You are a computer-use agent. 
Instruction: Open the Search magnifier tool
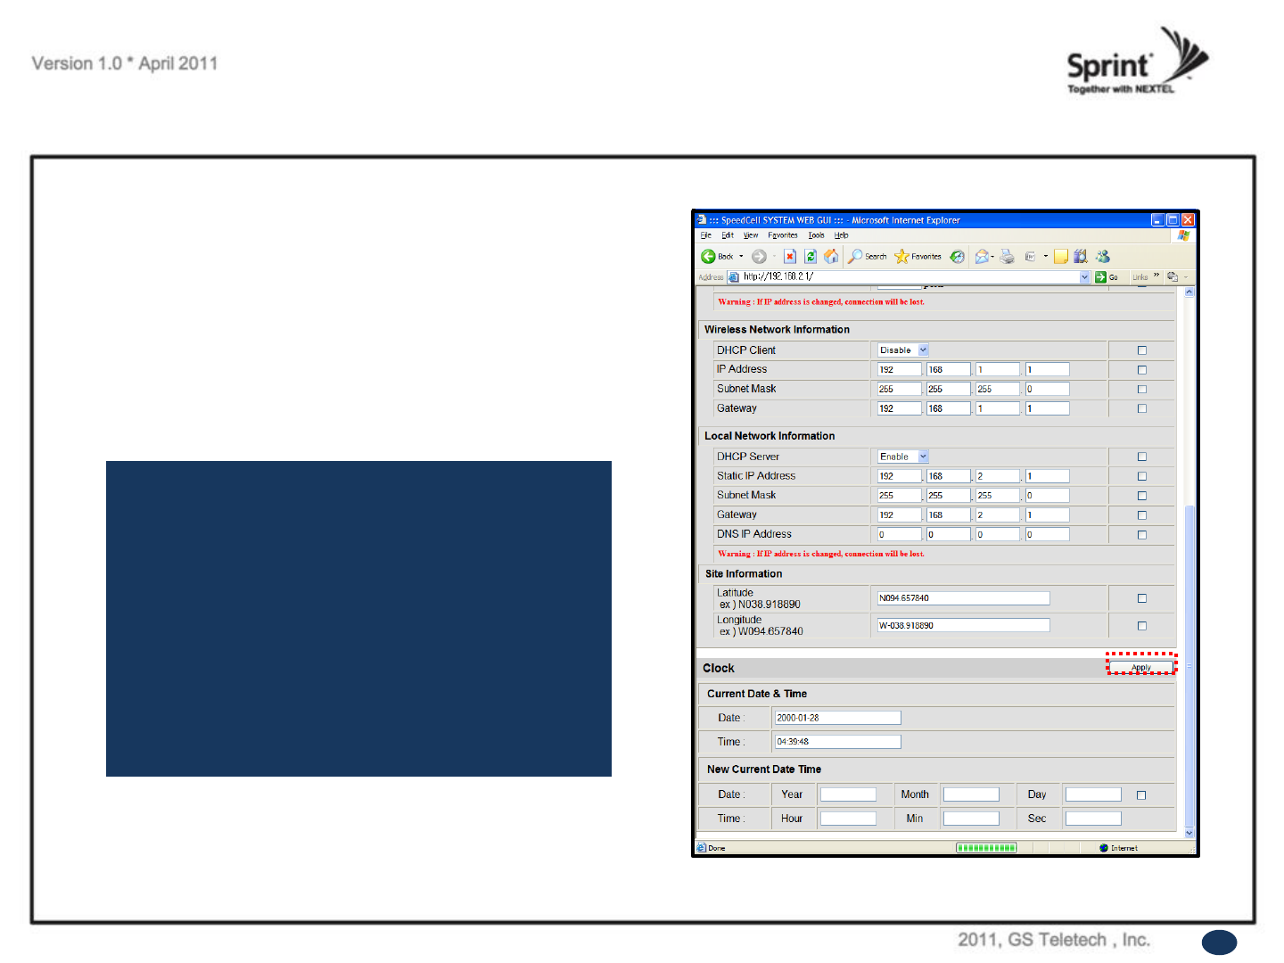point(855,257)
